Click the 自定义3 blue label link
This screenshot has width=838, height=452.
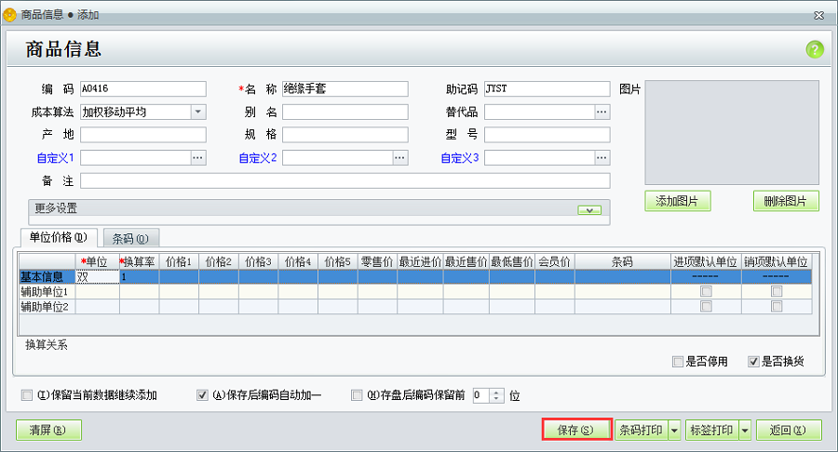pos(460,158)
